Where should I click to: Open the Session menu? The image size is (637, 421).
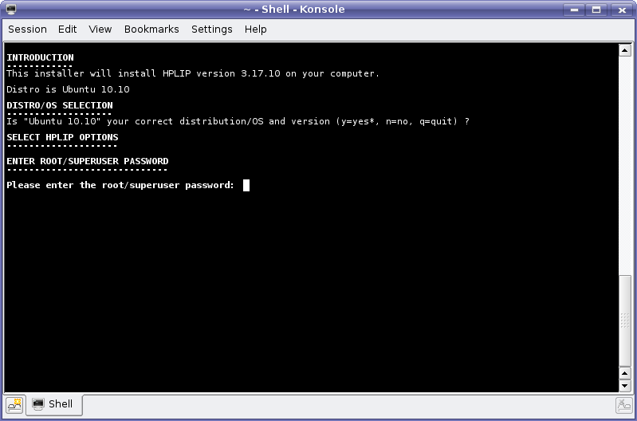coord(27,30)
